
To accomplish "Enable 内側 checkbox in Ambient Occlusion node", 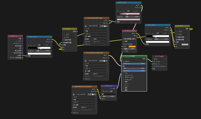I will tap(124, 41).
